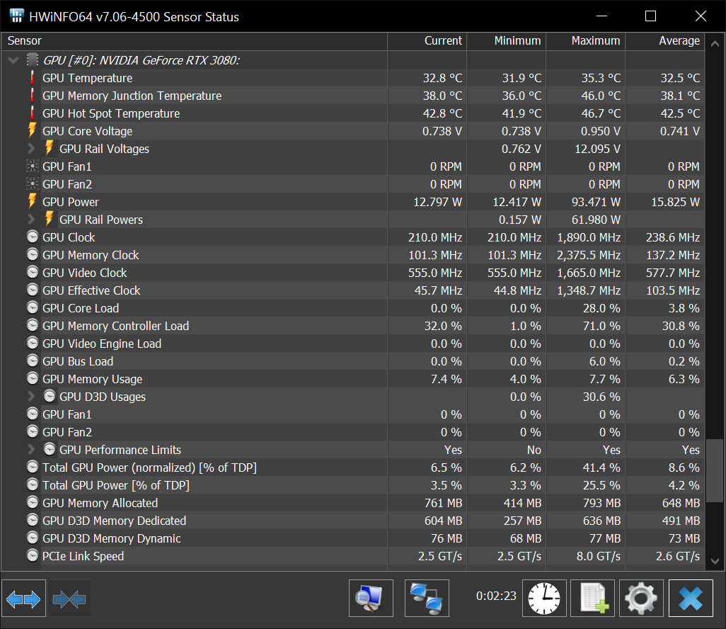726x629 pixels.
Task: Click the Average column header
Action: tap(665, 41)
